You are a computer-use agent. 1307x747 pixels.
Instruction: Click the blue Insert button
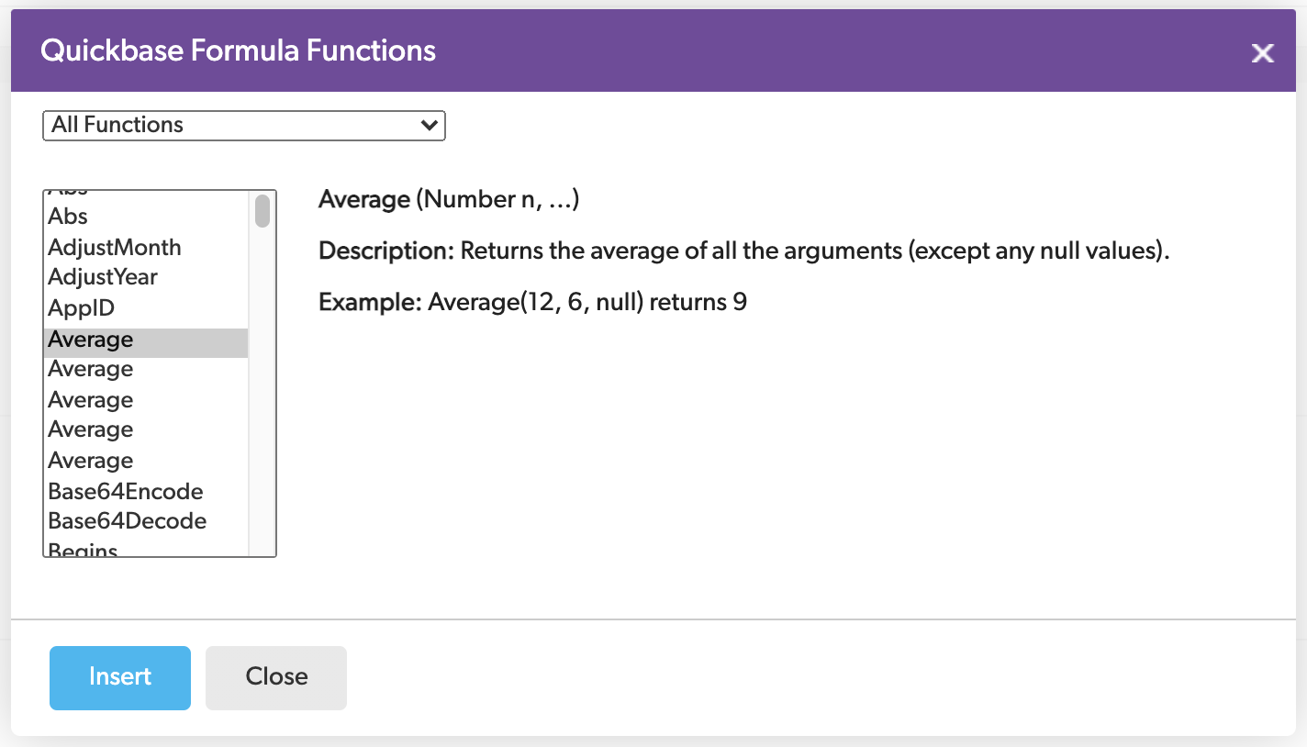pos(120,677)
